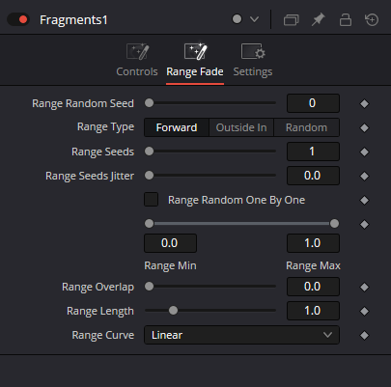Click the Range Min value field

pos(170,243)
